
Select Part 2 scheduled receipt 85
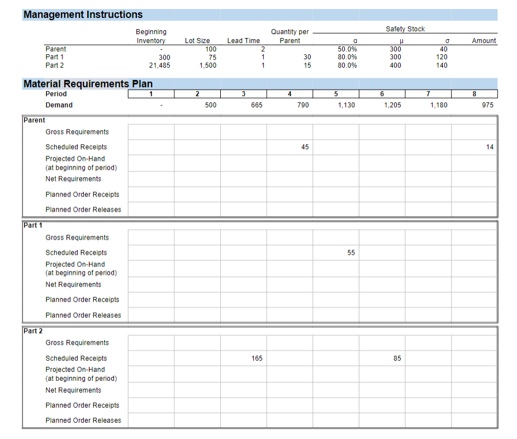(397, 358)
